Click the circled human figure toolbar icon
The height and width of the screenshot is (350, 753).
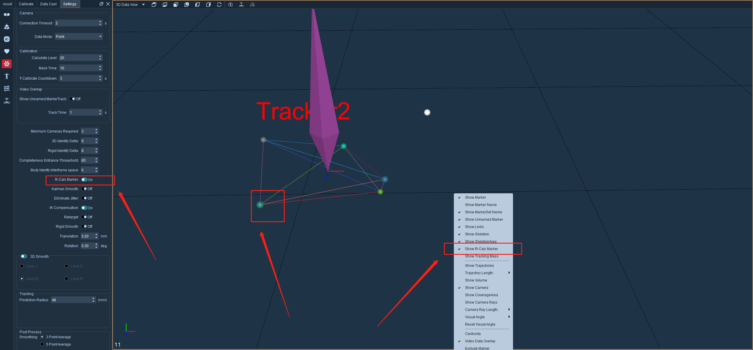coord(230,4)
